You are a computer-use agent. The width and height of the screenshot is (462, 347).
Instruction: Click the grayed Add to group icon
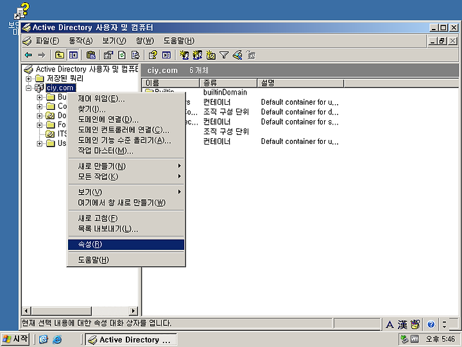(x=251, y=55)
